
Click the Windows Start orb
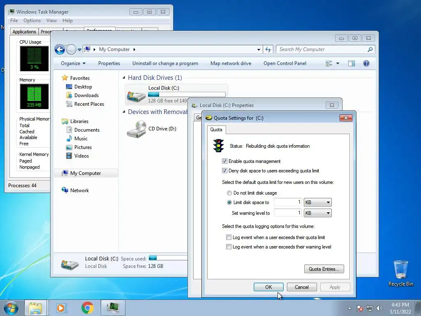tap(11, 308)
